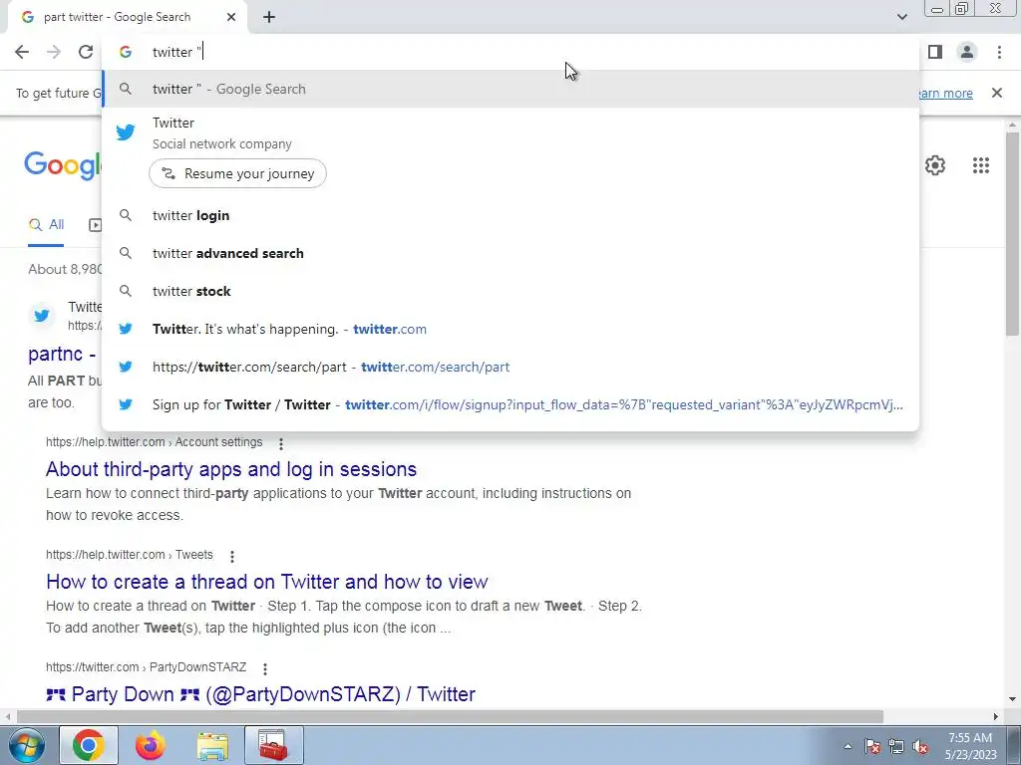The image size is (1021, 765).
Task: Open a new tab with plus button
Action: pyautogui.click(x=269, y=18)
